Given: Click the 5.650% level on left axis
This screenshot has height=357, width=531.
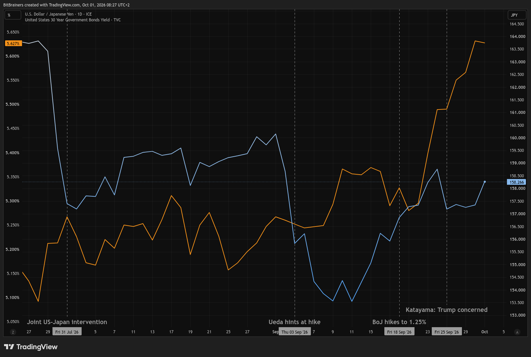Looking at the screenshot, I should [x=13, y=32].
